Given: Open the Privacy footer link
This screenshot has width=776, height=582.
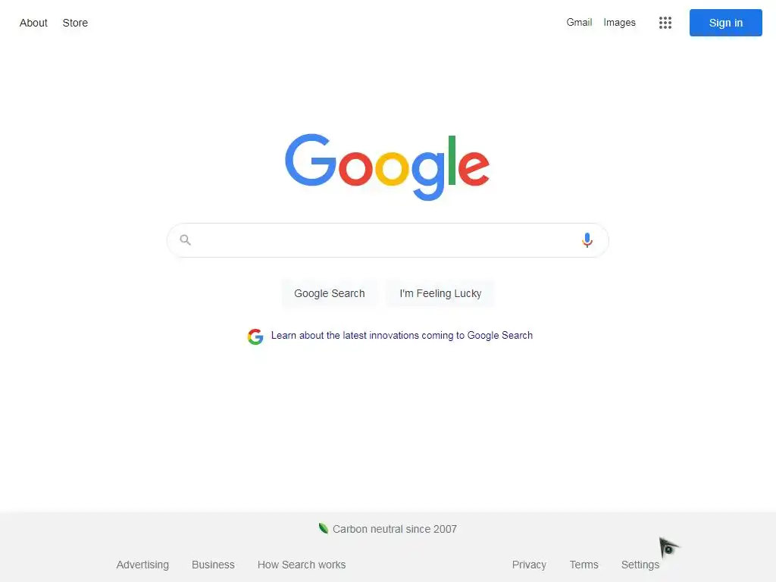Looking at the screenshot, I should point(529,565).
